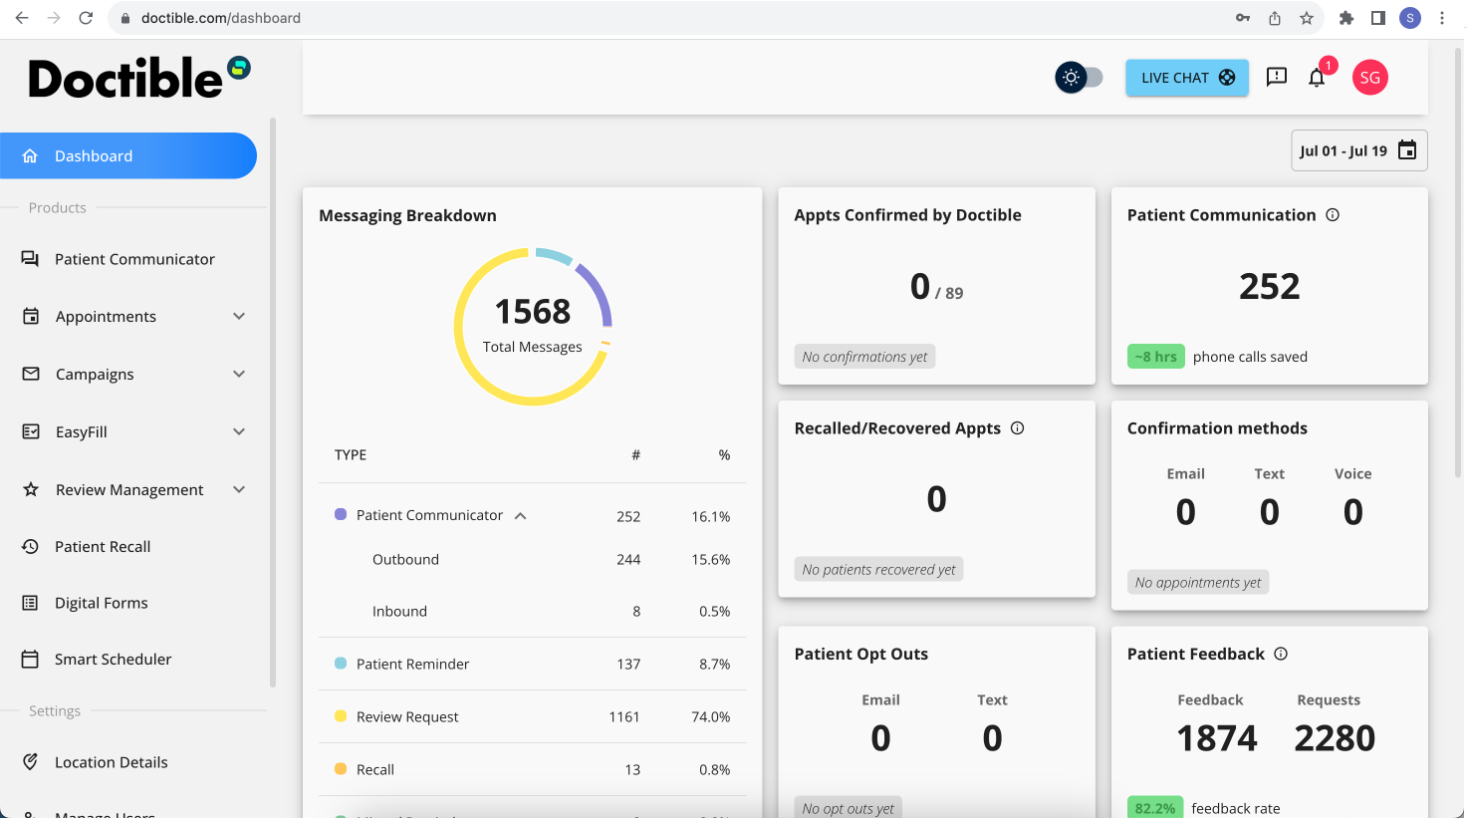Click the Recalled/Recovered Appts info icon
The image size is (1467, 818).
1017,427
